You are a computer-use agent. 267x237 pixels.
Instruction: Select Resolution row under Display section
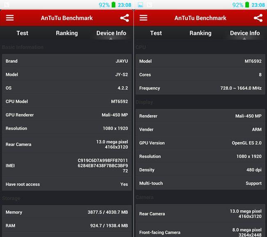tap(200, 156)
